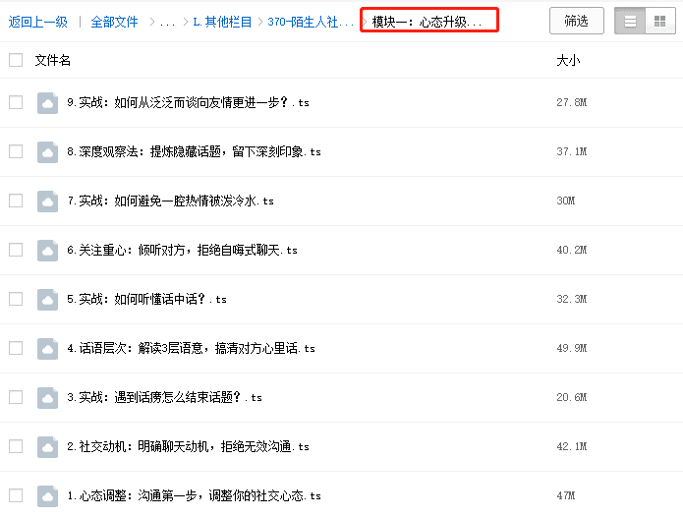This screenshot has width=683, height=518.
Task: Check the box for 4.话语层次 file
Action: coord(16,348)
